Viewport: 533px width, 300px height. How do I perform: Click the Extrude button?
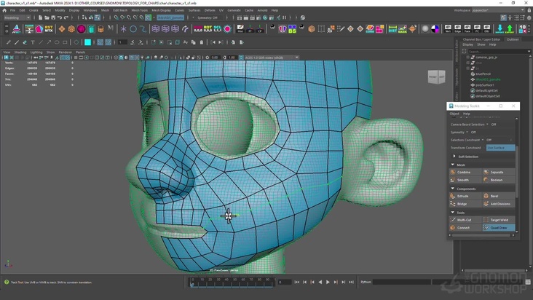(465, 196)
